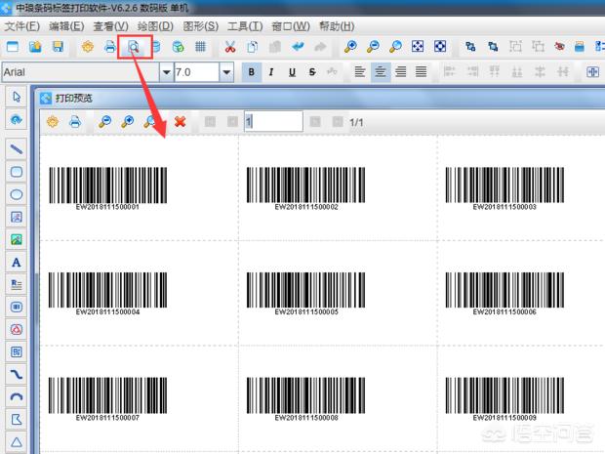Screen dimensions: 605x454
Task: Expand the font size 7.0 dropdown
Action: click(x=226, y=72)
